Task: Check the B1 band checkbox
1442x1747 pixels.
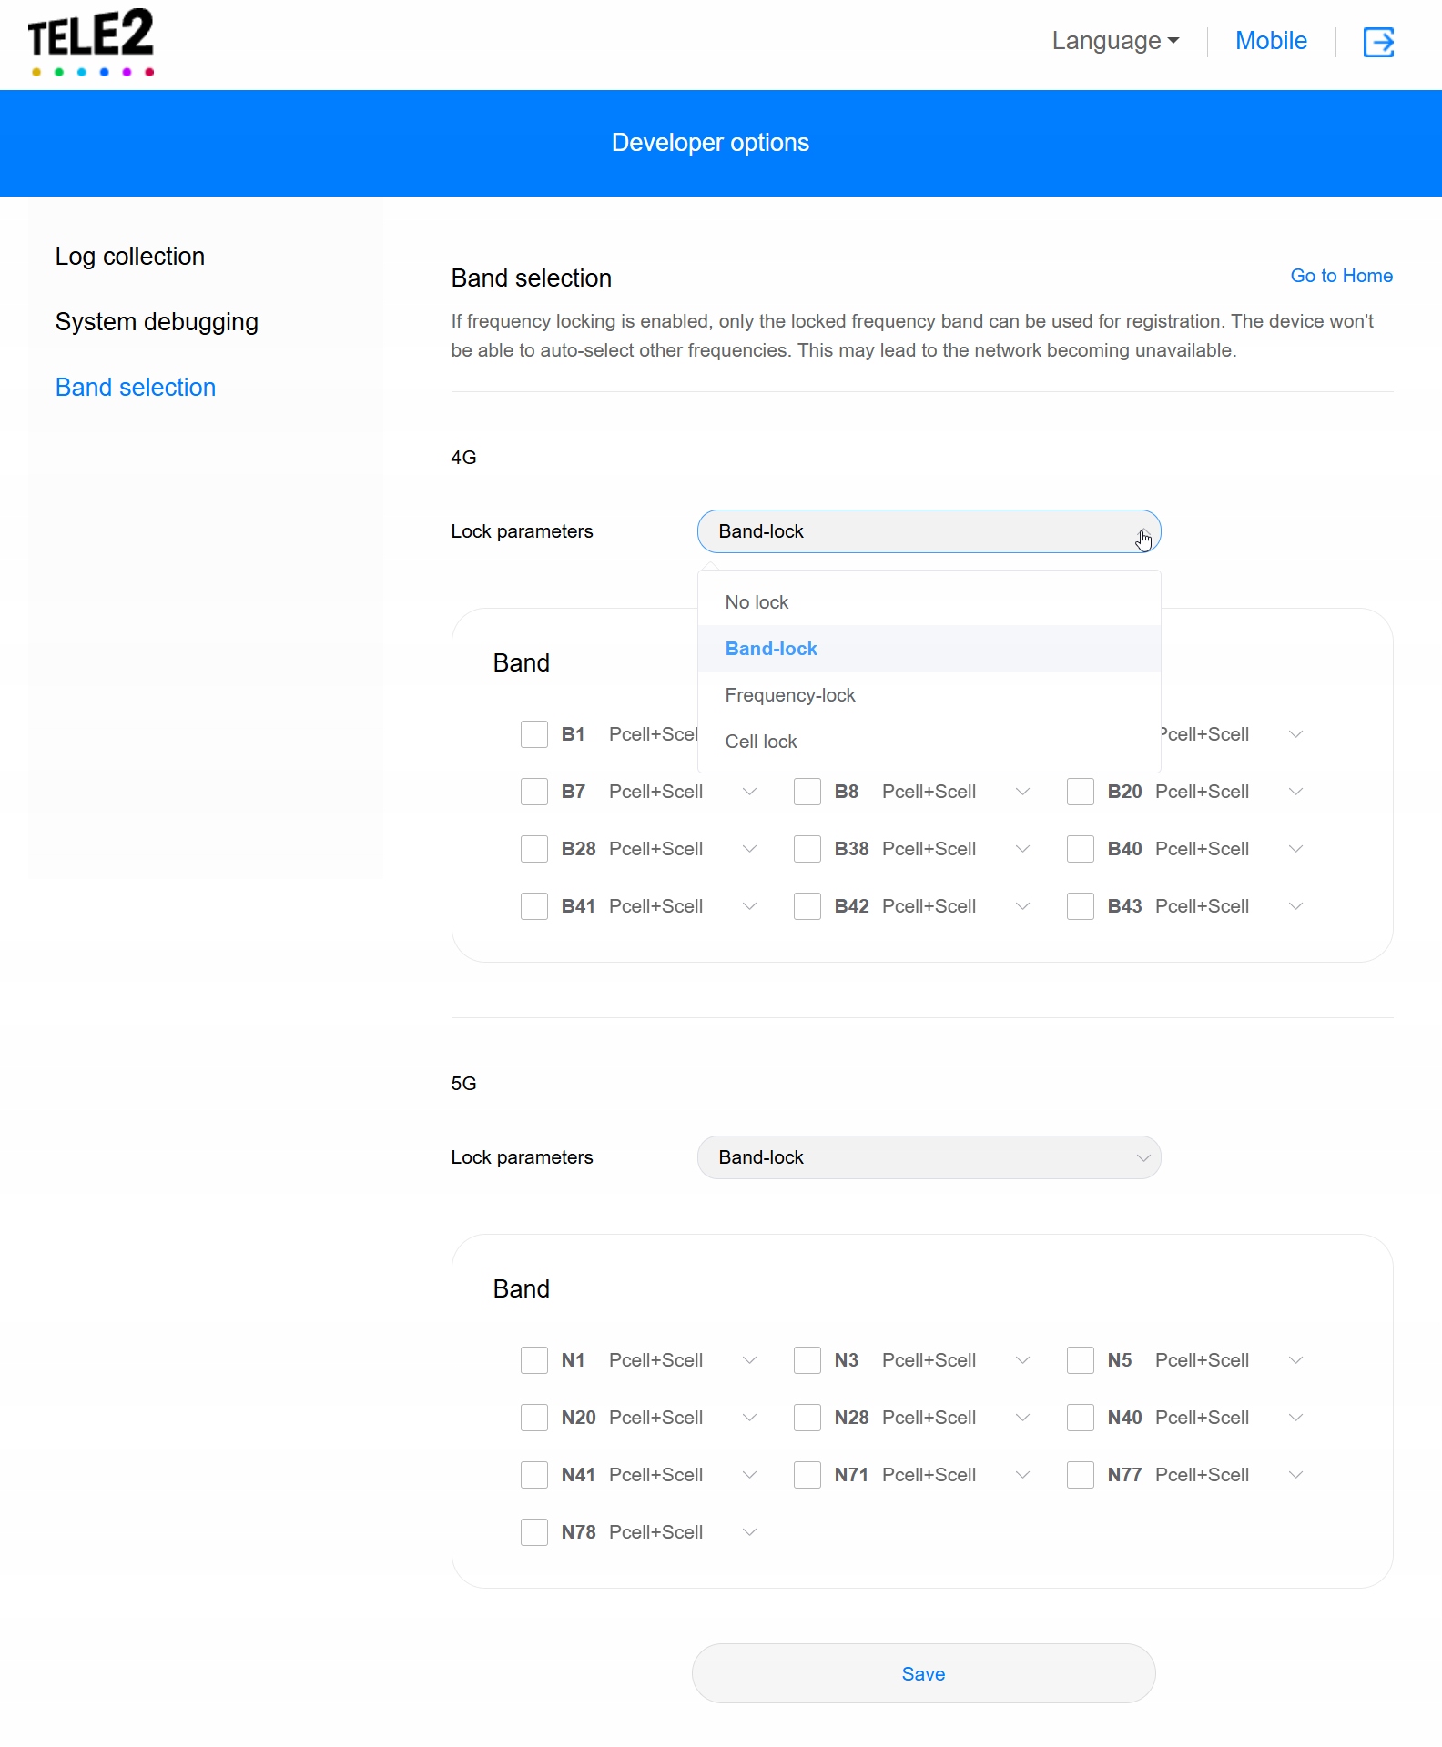Action: pos(534,734)
